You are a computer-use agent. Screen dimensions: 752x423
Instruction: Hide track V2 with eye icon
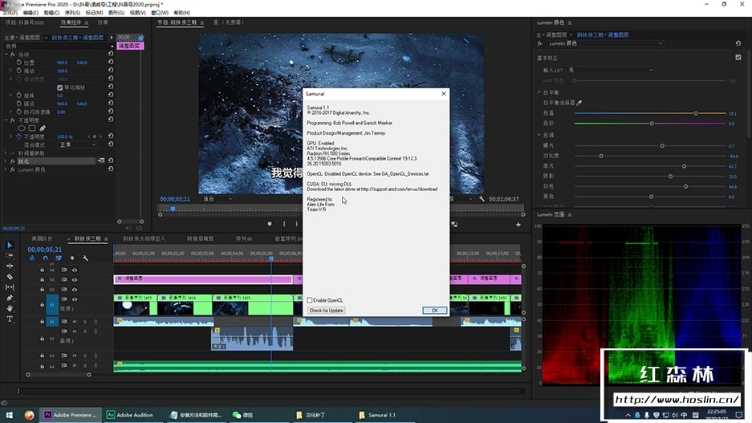coord(75,290)
